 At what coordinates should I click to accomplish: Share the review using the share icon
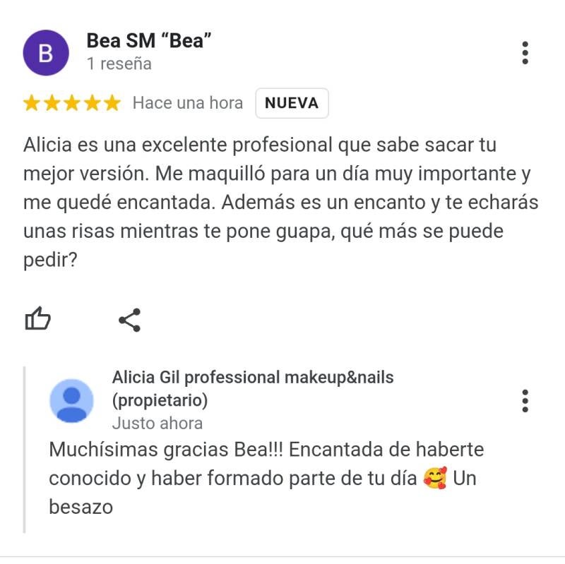coord(130,320)
